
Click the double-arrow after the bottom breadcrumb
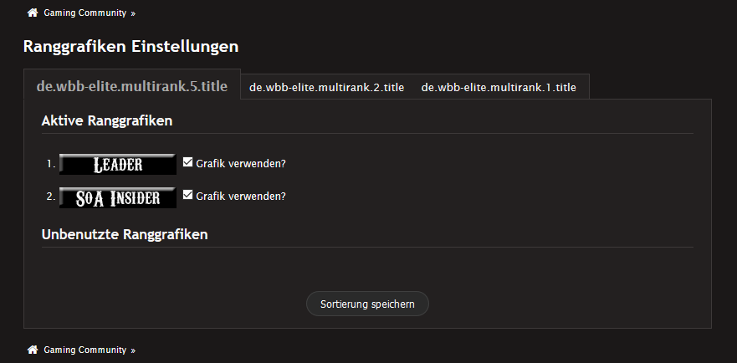(133, 350)
